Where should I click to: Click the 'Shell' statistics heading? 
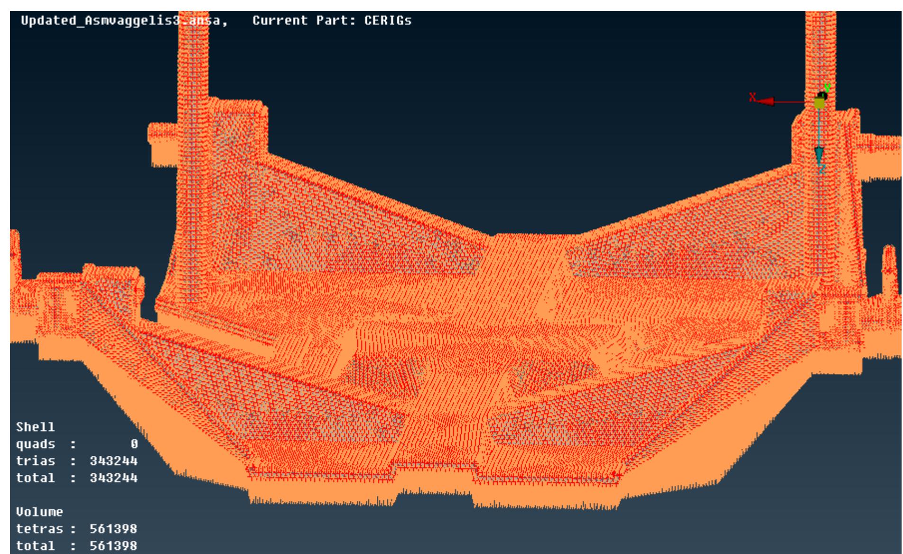36,427
